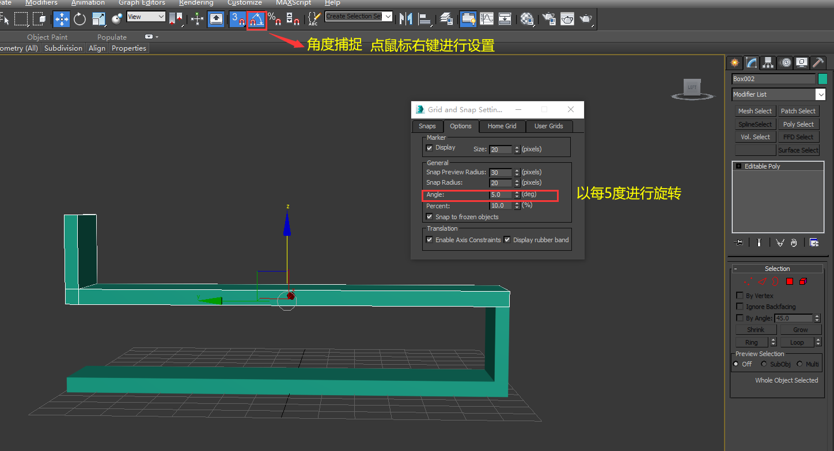Open the Utilities hammer panel icon
This screenshot has width=834, height=451.
click(818, 63)
